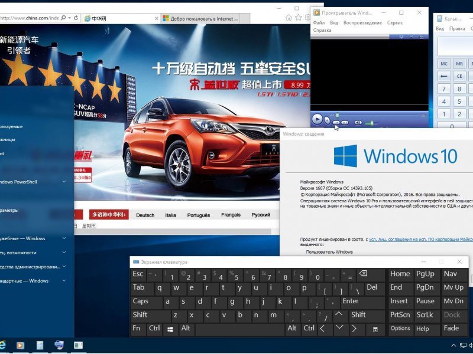Click the backspace key on the on-screen keyboard
Screen dimensions: 473x354
[371, 275]
